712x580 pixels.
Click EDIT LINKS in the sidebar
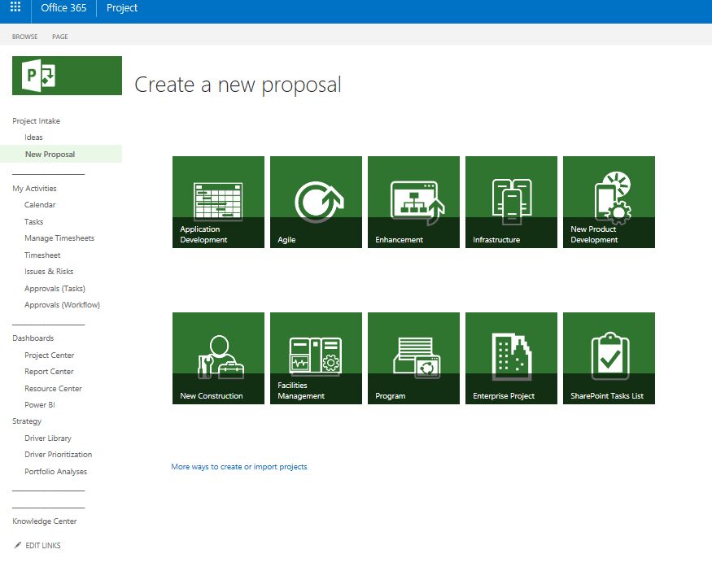coord(42,546)
